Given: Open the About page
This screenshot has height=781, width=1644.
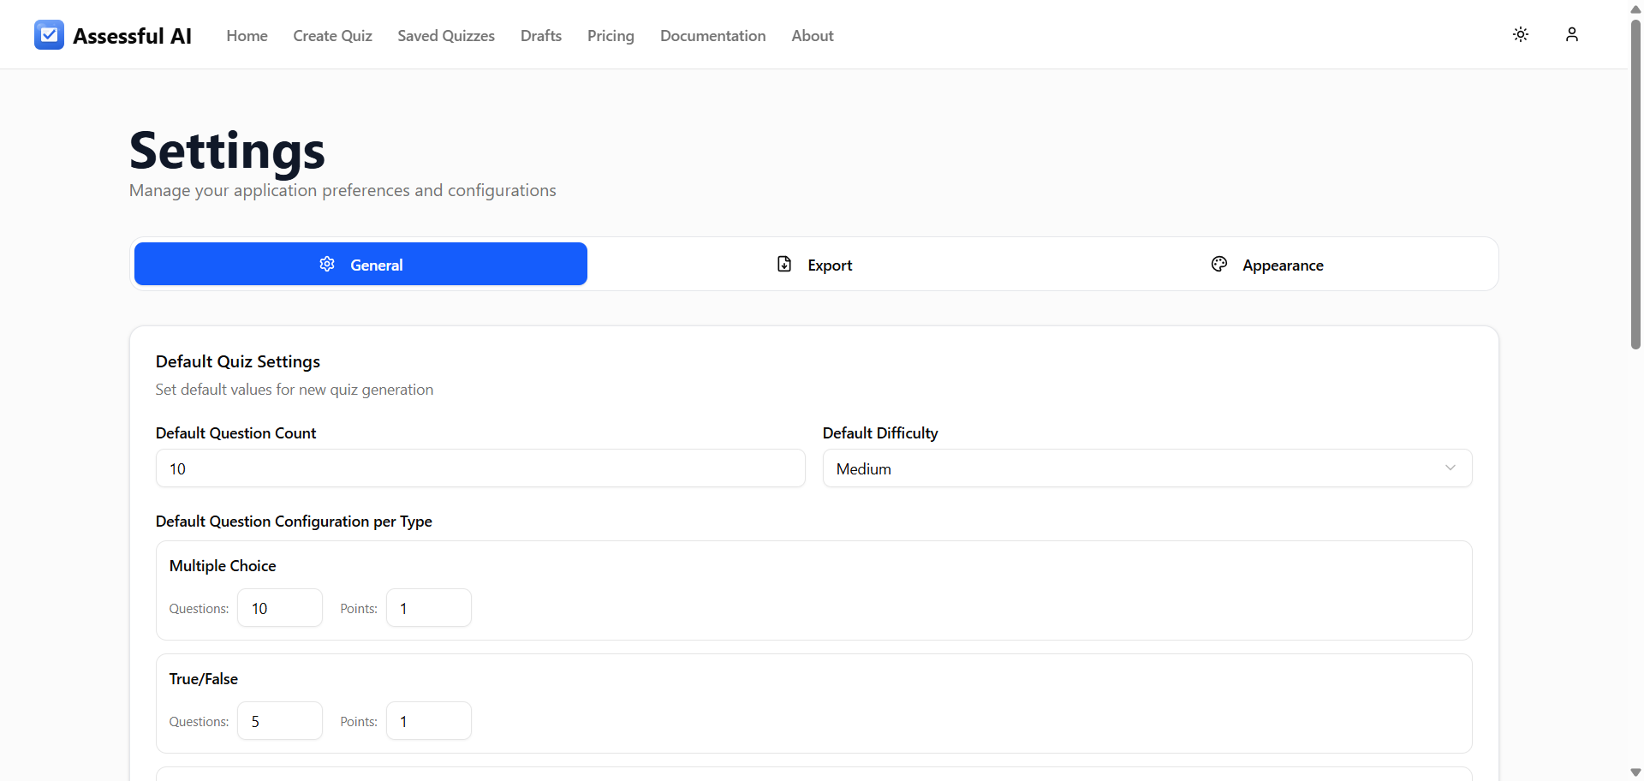Looking at the screenshot, I should (812, 36).
